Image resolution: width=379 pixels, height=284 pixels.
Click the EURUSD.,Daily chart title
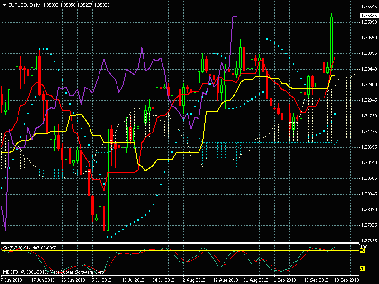click(23, 4)
